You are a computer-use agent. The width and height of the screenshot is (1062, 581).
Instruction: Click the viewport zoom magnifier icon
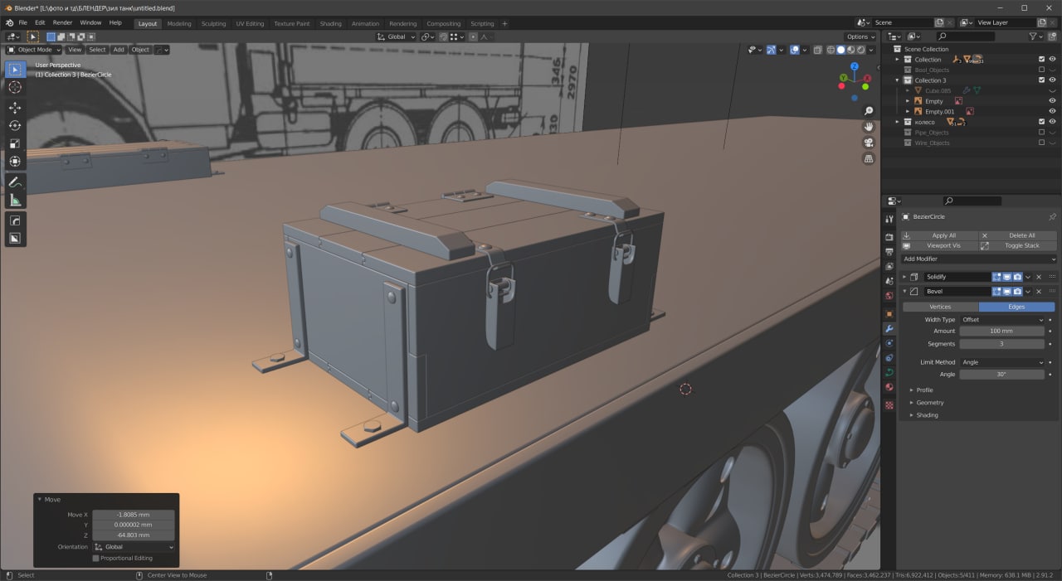click(869, 110)
